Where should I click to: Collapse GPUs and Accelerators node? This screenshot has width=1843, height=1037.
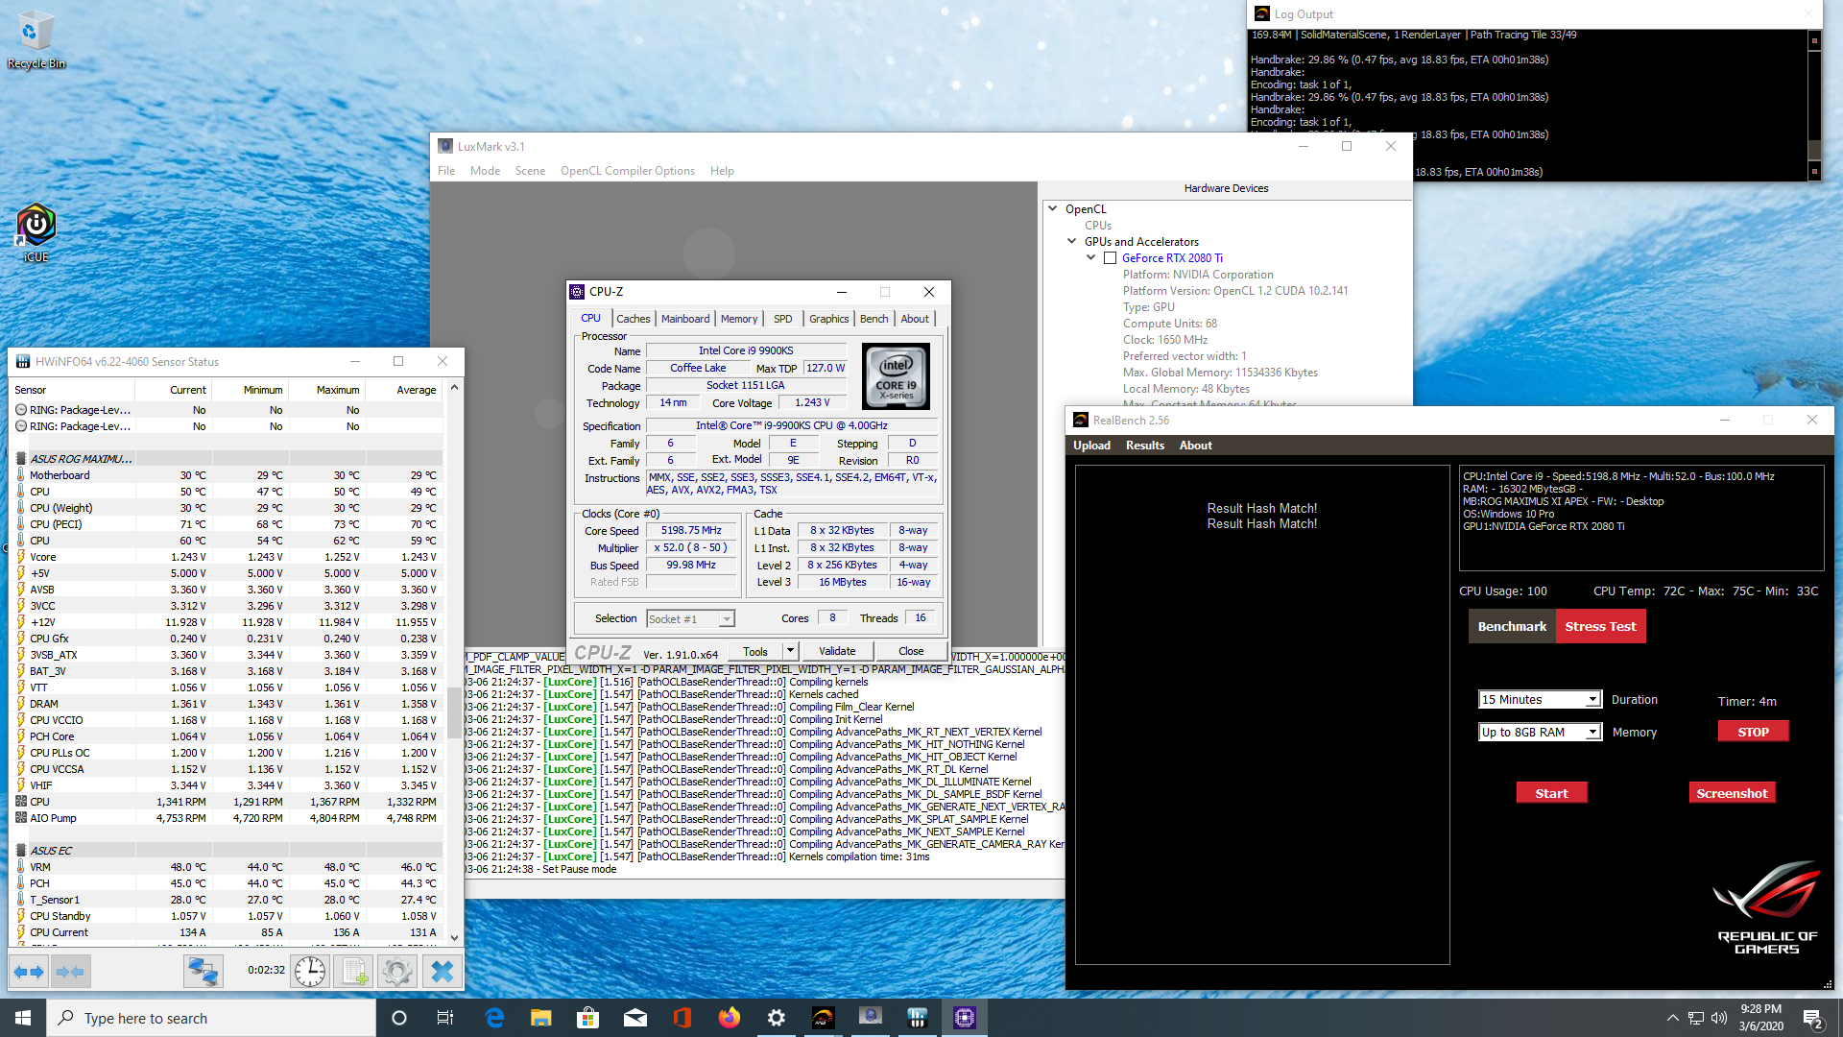coord(1072,241)
